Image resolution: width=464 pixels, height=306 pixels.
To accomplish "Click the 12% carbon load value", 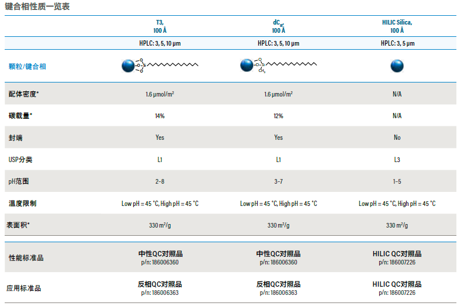I will click(x=279, y=116).
